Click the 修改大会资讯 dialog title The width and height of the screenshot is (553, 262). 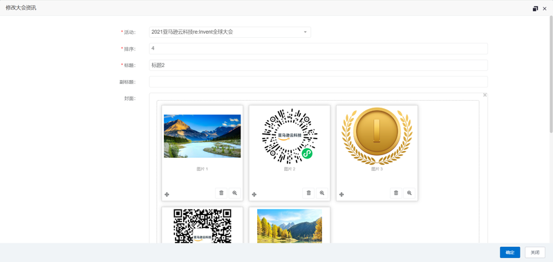21,8
